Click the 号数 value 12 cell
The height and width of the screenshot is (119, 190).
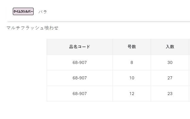(132, 94)
